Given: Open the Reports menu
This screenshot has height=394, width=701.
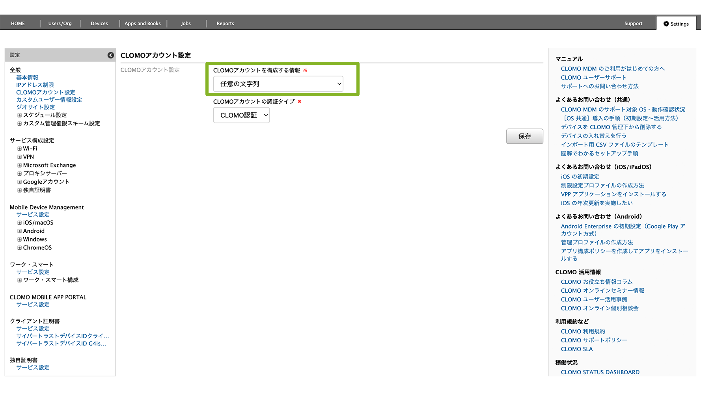Looking at the screenshot, I should pyautogui.click(x=225, y=24).
